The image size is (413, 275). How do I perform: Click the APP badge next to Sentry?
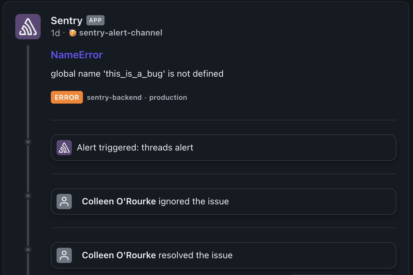tap(95, 21)
